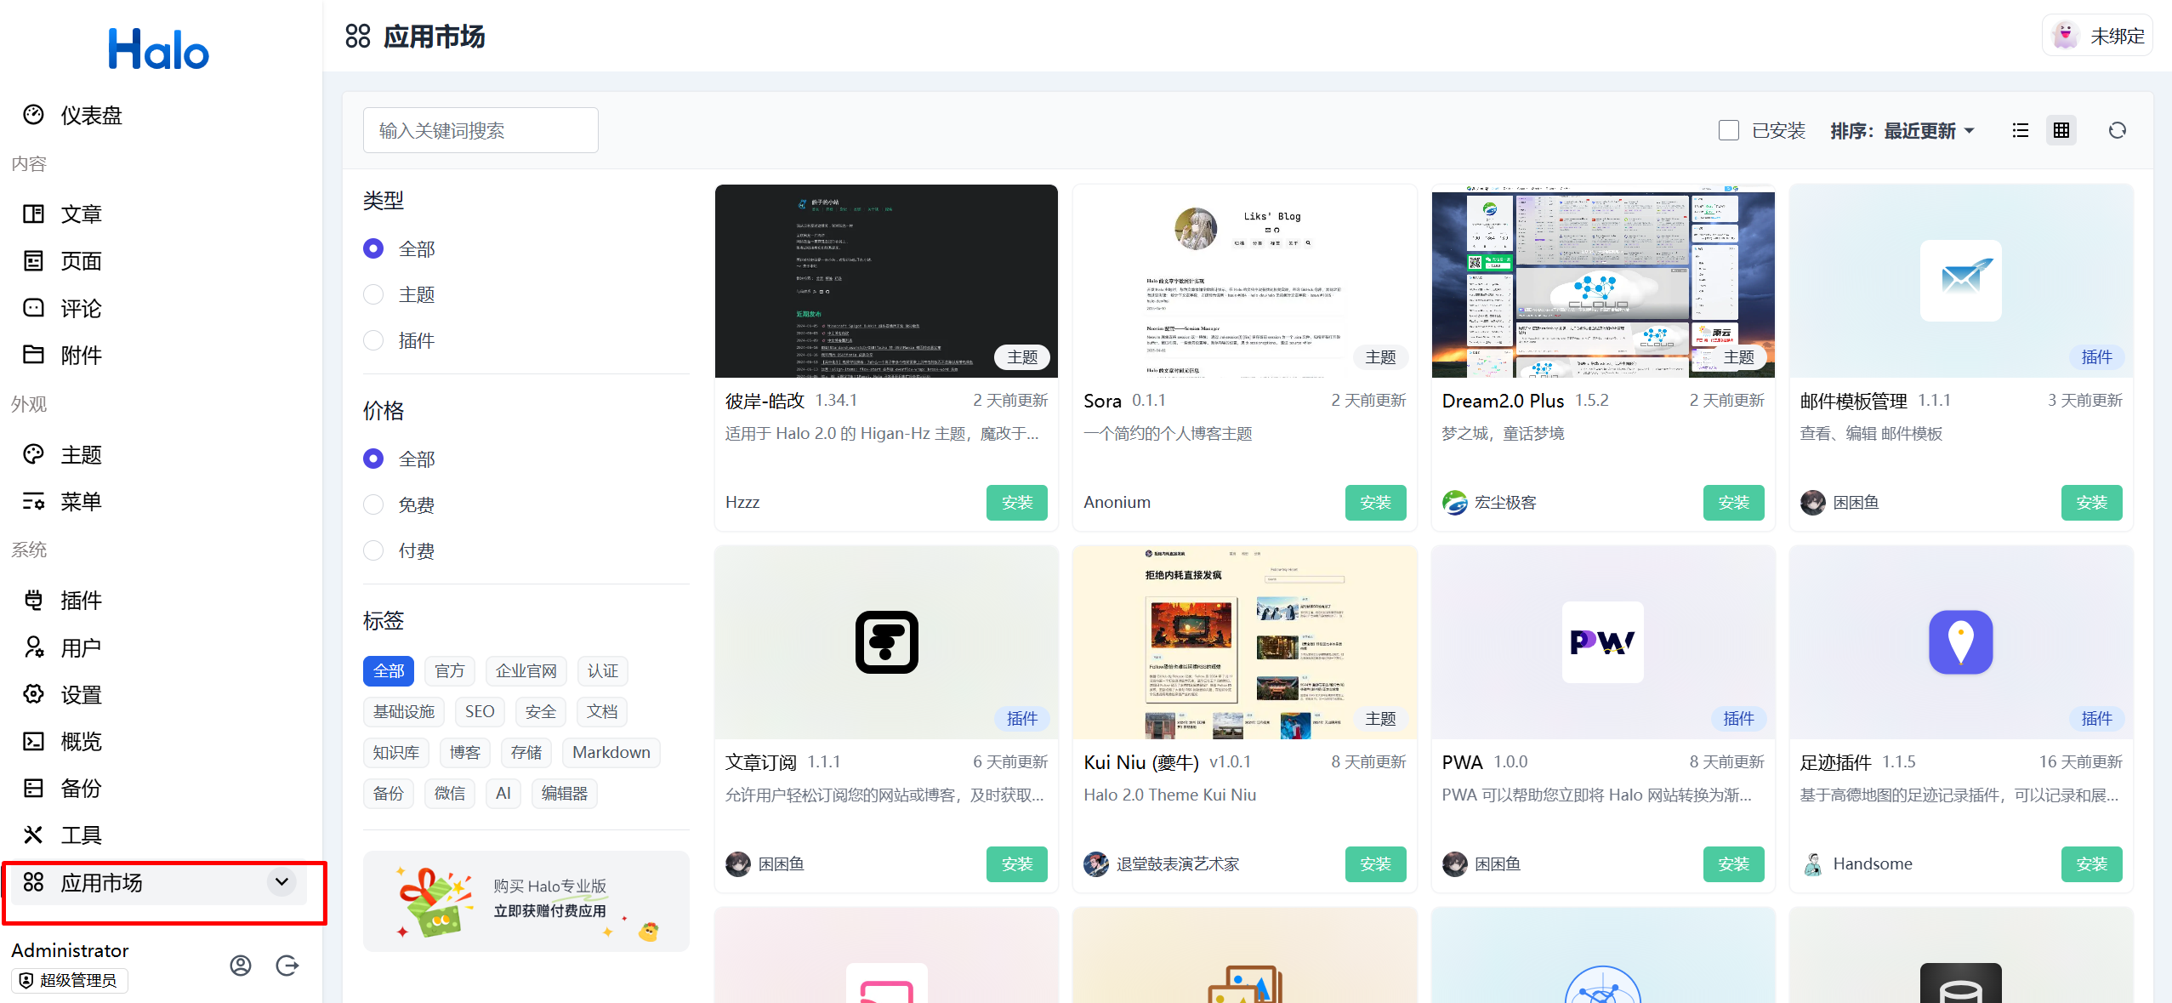Open the 附件 attachments folder icon
Viewport: 2172px width, 1003px height.
tap(33, 354)
